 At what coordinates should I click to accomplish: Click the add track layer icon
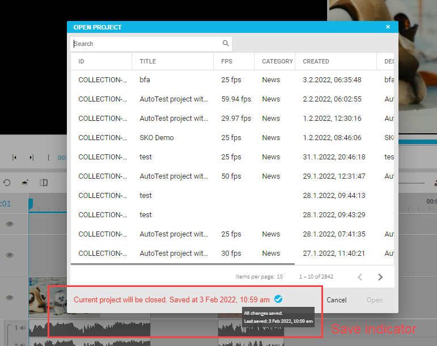click(26, 183)
